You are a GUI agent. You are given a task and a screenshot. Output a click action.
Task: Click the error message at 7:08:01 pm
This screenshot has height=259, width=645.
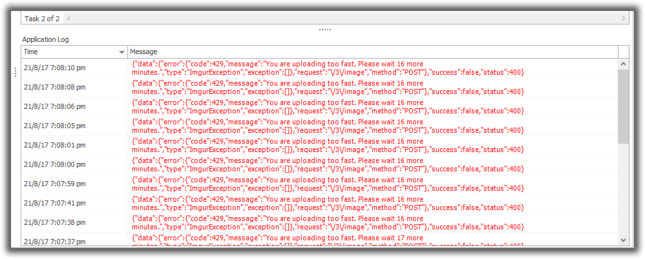tap(328, 145)
